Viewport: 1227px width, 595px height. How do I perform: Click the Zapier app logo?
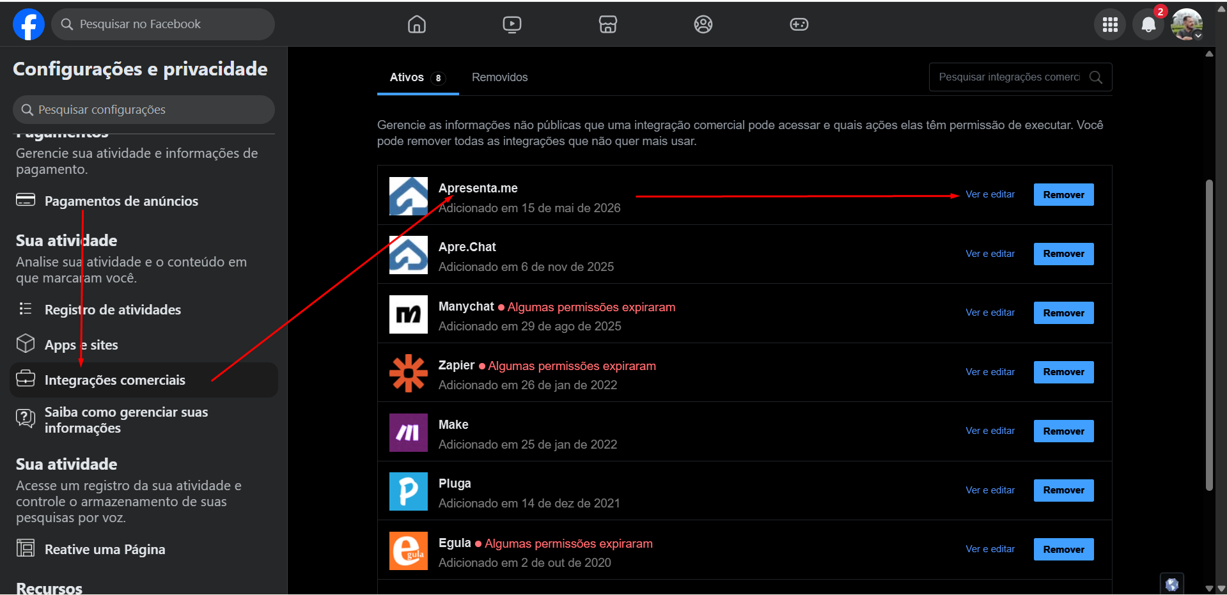point(409,373)
